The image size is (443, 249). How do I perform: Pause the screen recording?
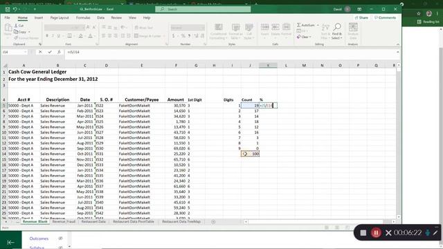[376, 233]
